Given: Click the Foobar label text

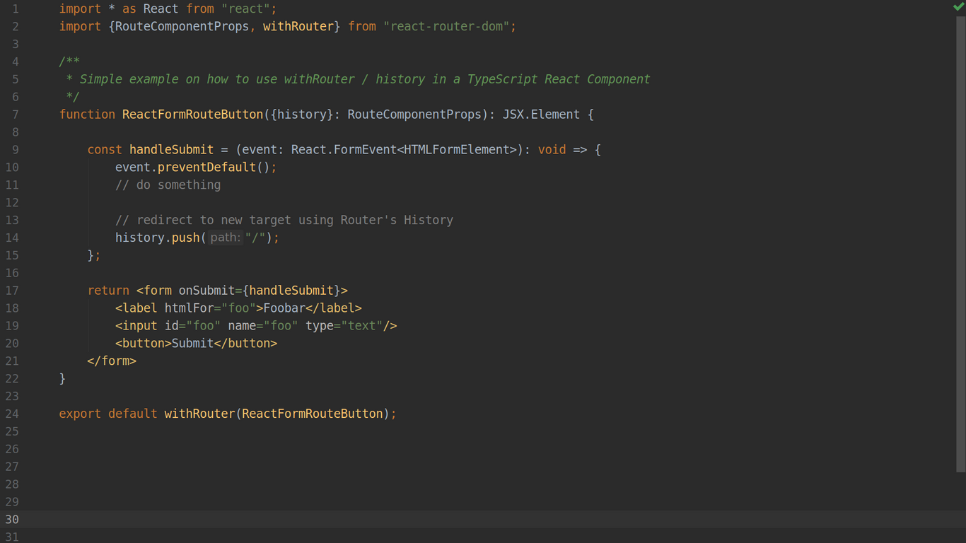Looking at the screenshot, I should coord(283,308).
